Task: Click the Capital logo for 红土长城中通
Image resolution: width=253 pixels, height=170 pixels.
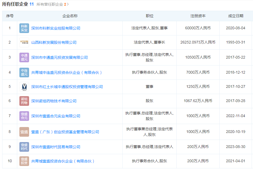Action: (x=24, y=87)
